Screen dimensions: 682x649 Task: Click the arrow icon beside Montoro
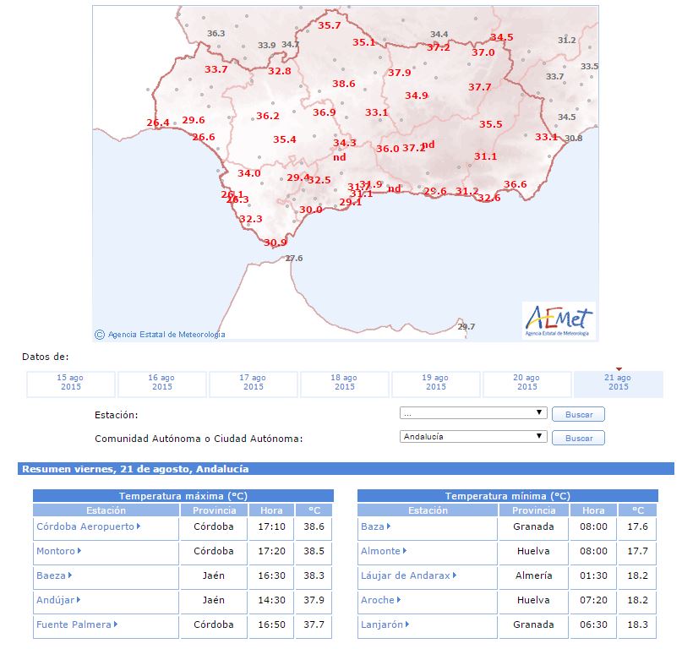click(79, 551)
